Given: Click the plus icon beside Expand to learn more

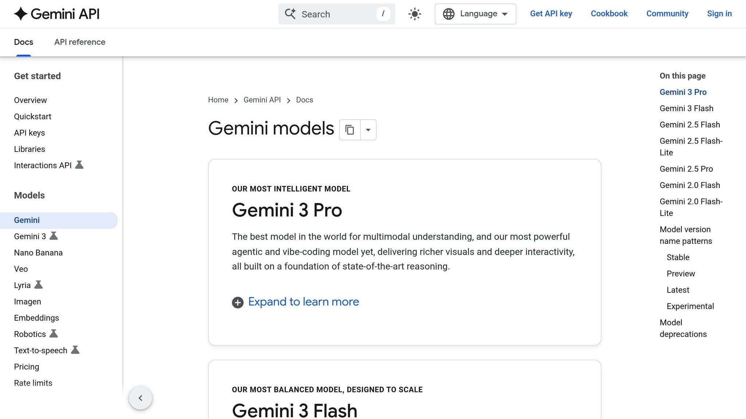Looking at the screenshot, I should pos(237,302).
